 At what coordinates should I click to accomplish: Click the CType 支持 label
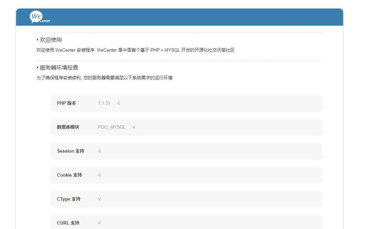(x=69, y=199)
